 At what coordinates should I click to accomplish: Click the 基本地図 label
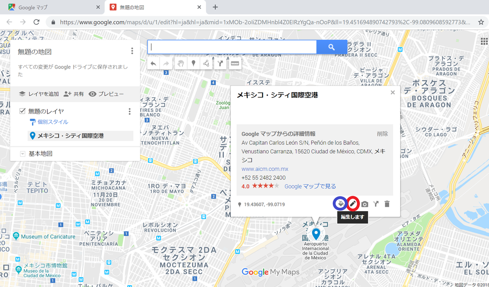tap(41, 154)
